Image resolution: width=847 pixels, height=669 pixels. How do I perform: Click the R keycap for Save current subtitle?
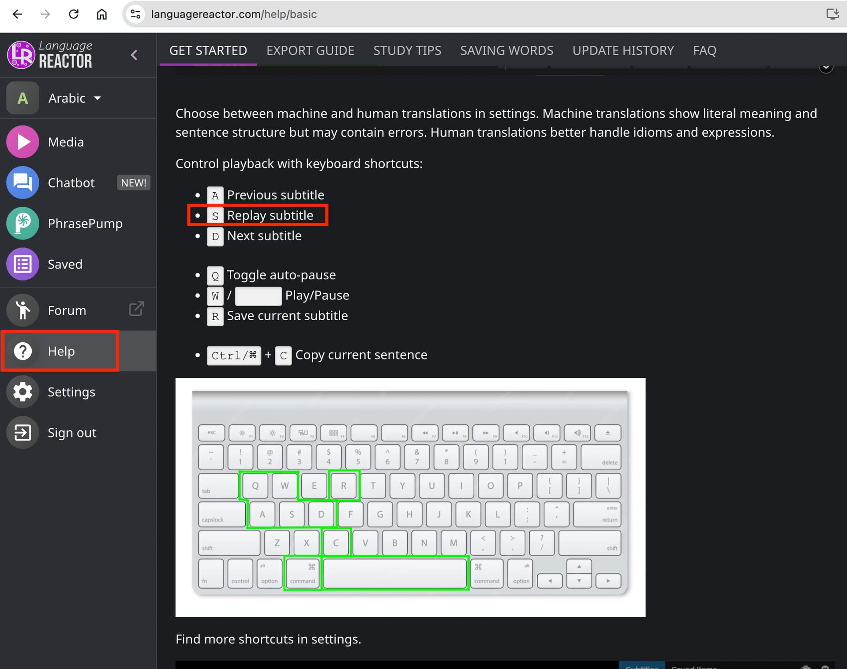[x=215, y=316]
